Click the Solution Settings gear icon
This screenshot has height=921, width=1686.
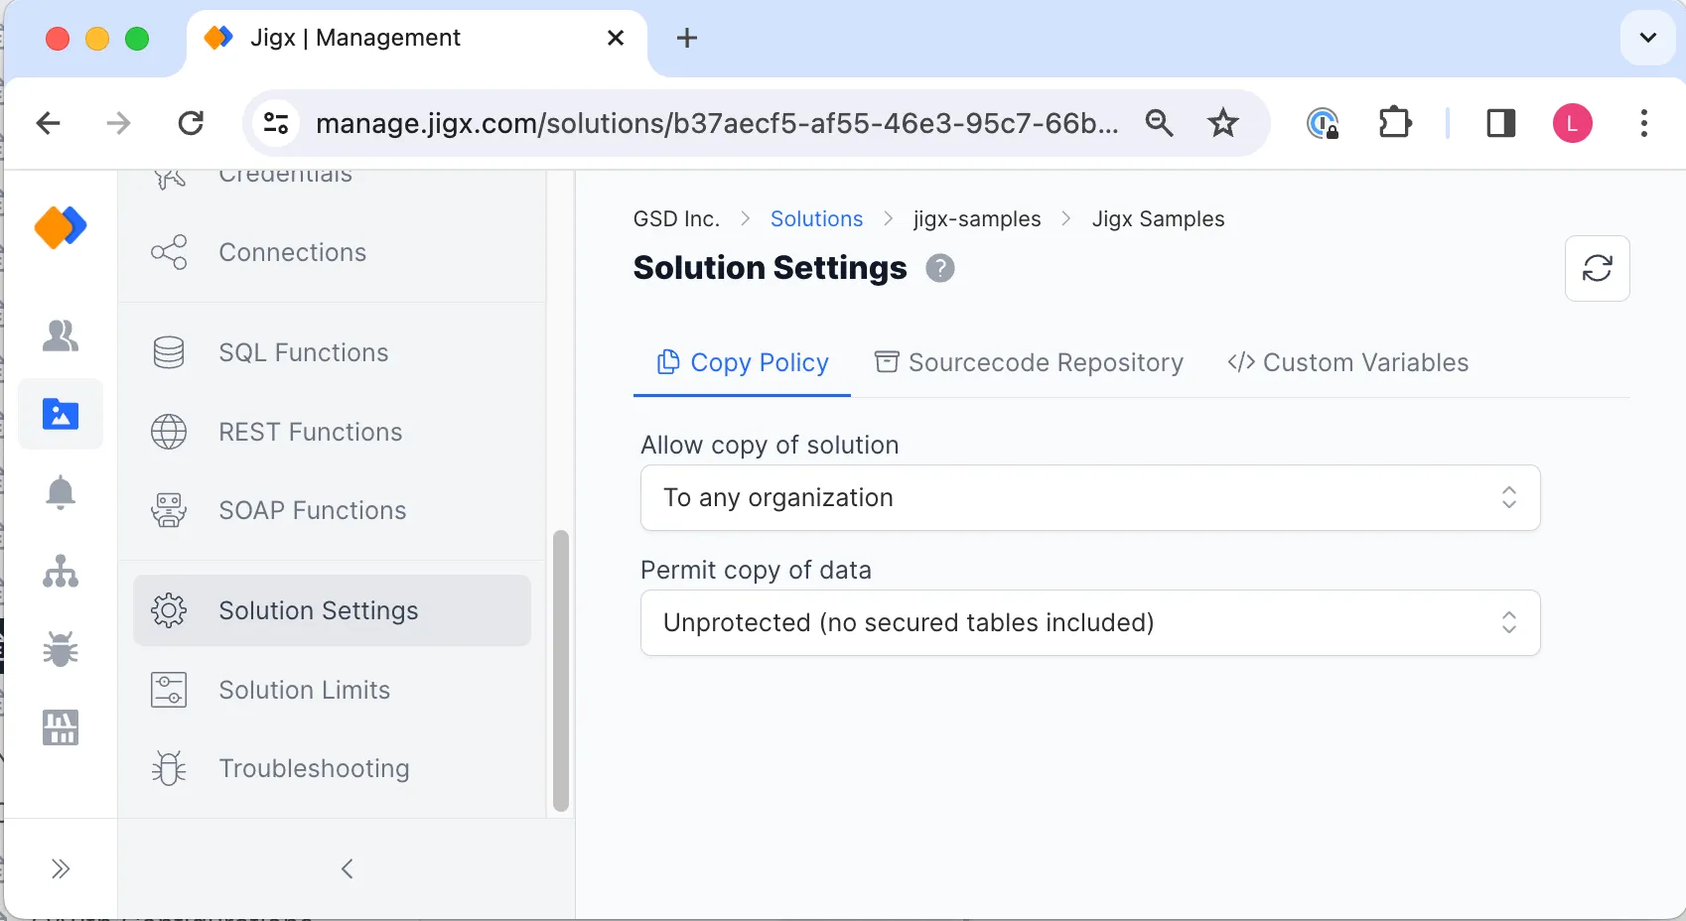pyautogui.click(x=169, y=610)
